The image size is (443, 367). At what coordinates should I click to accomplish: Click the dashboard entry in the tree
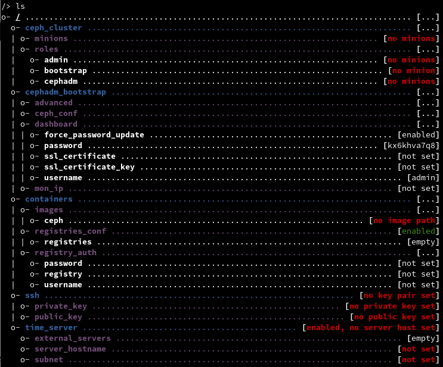point(55,124)
